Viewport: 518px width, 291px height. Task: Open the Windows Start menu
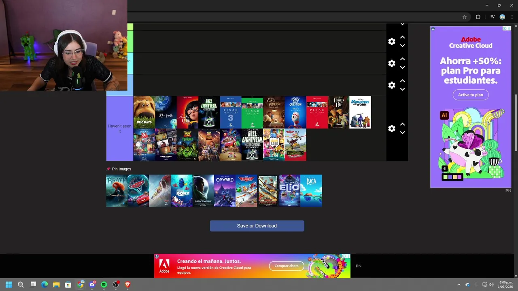pyautogui.click(x=8, y=285)
